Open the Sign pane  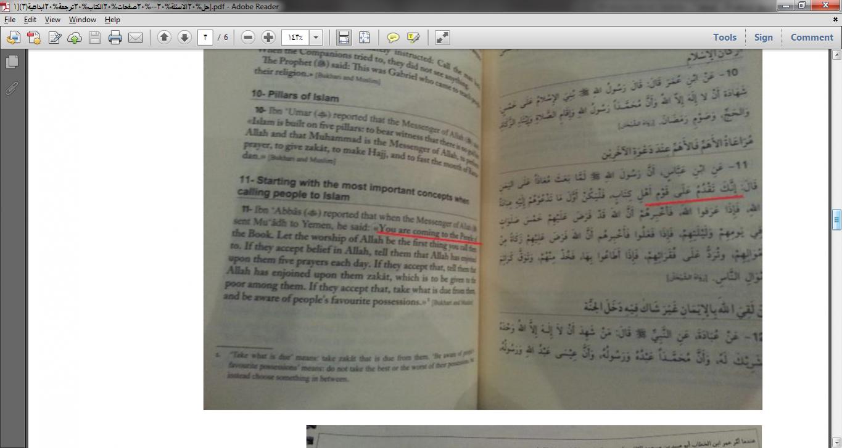[763, 37]
